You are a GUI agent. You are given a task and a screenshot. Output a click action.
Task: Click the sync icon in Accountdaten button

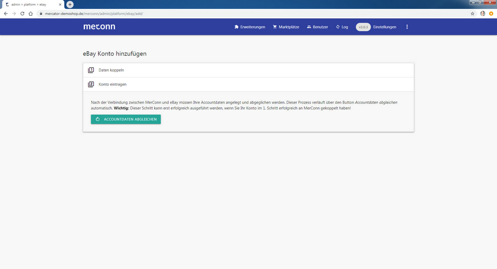(x=98, y=119)
